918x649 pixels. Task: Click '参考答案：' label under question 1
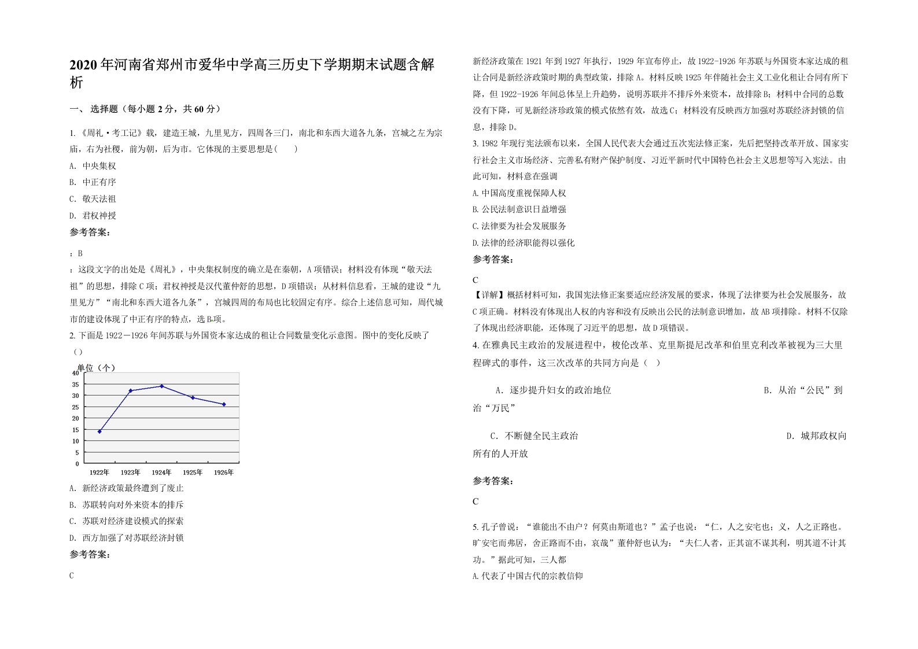pos(90,233)
